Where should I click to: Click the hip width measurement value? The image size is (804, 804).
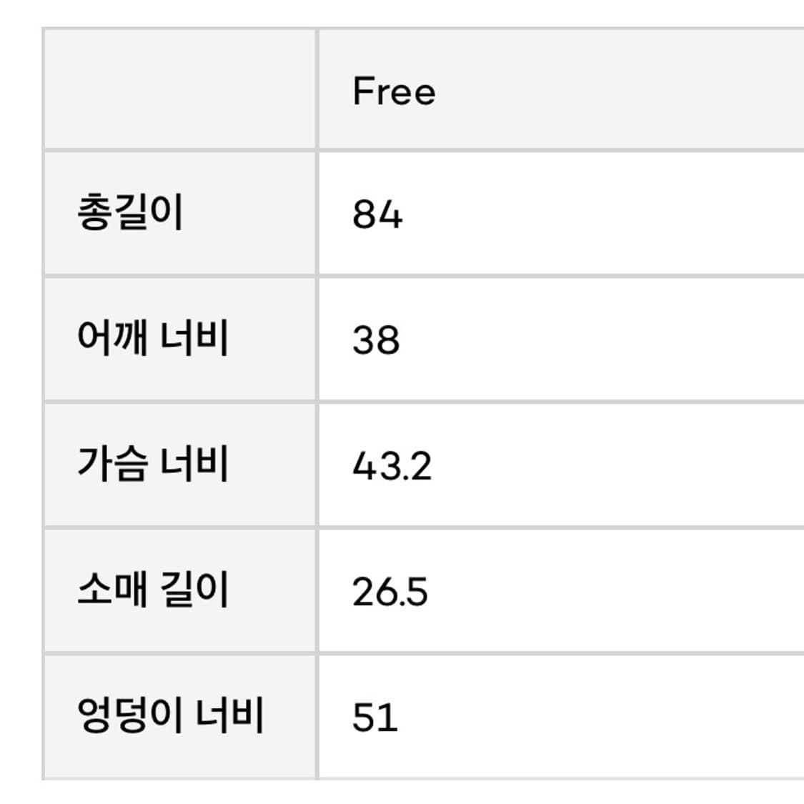pos(374,716)
